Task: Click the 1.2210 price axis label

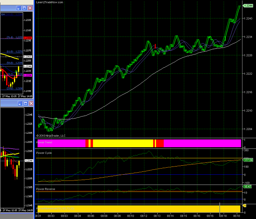Action: 248,111
